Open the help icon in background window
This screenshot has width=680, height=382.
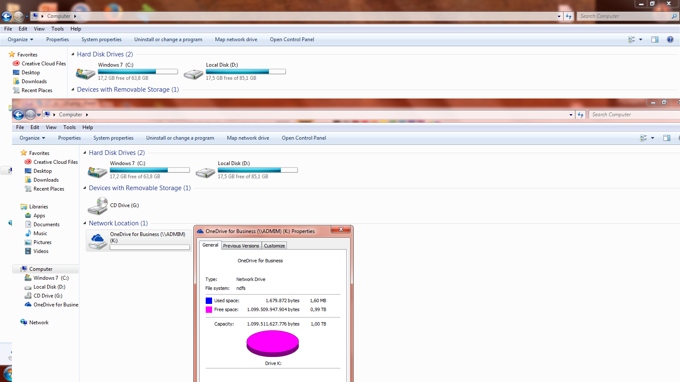point(670,39)
